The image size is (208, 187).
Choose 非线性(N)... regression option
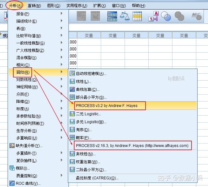click(133, 154)
